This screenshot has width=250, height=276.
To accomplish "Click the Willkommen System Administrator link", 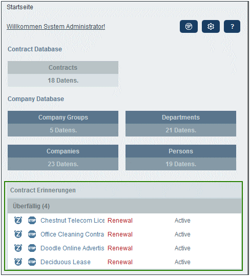I will click(x=56, y=27).
